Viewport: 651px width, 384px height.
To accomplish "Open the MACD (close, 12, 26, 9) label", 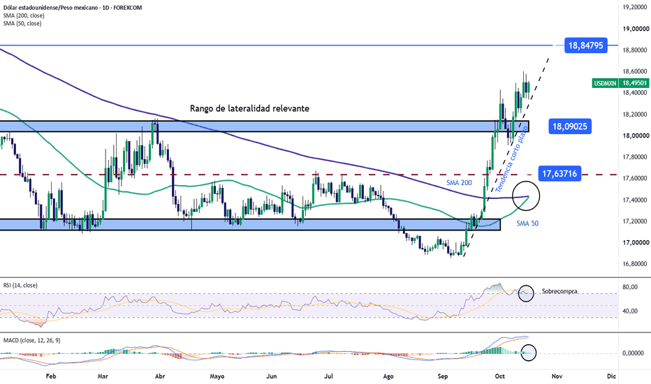I will click(x=31, y=341).
